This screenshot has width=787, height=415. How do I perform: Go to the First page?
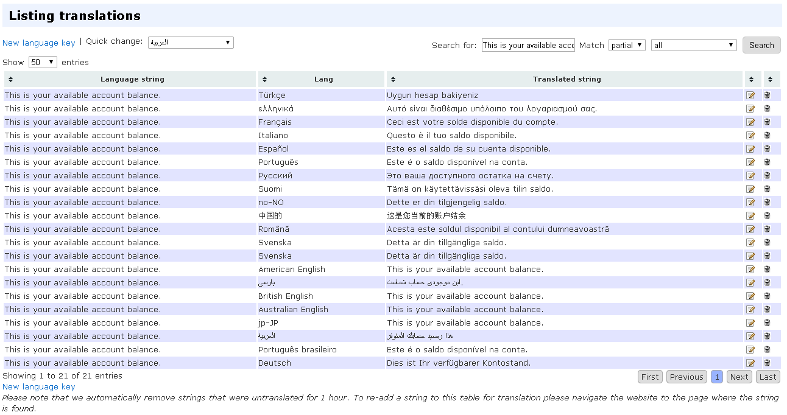pos(650,377)
